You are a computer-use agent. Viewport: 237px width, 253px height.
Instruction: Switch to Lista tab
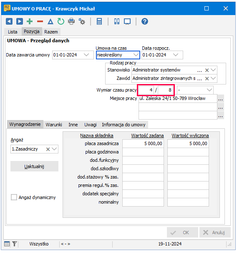pyautogui.click(x=13, y=32)
